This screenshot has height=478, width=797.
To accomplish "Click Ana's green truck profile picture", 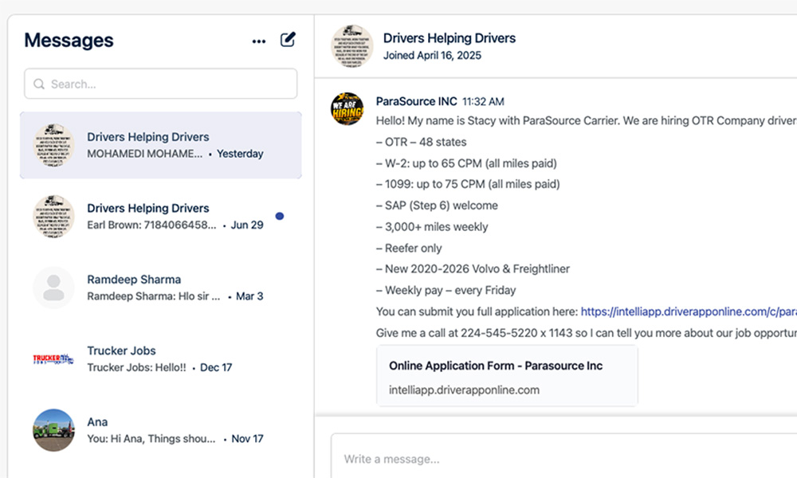I will pos(53,429).
